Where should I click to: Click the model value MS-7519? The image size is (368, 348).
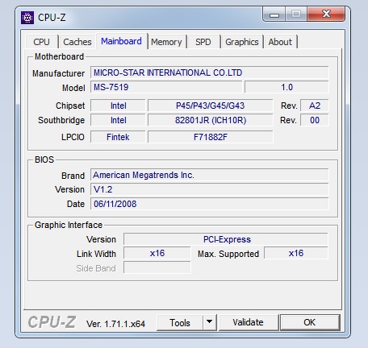click(166, 87)
